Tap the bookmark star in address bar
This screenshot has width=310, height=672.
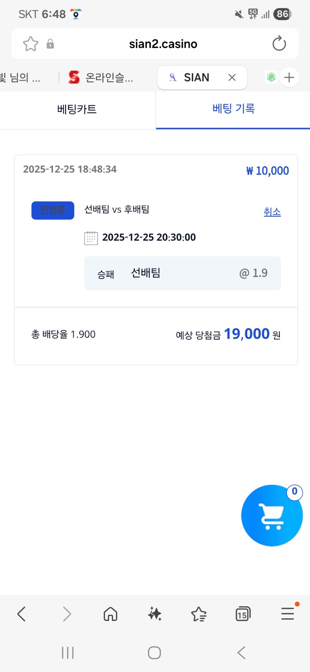(x=31, y=44)
